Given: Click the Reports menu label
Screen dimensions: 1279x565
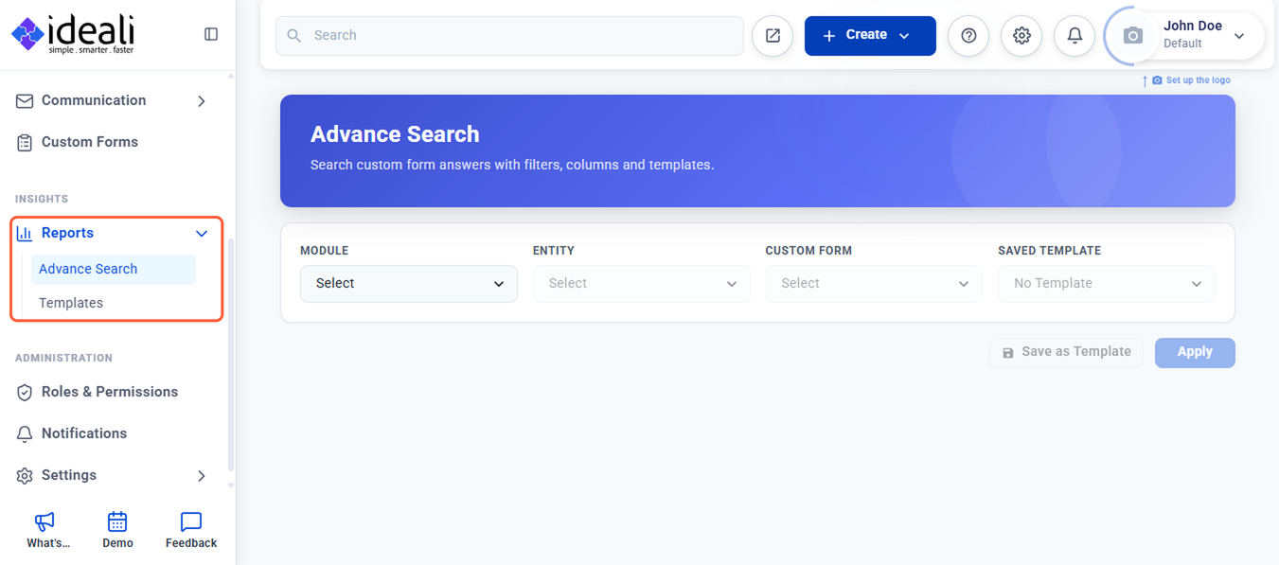Looking at the screenshot, I should click(x=67, y=233).
